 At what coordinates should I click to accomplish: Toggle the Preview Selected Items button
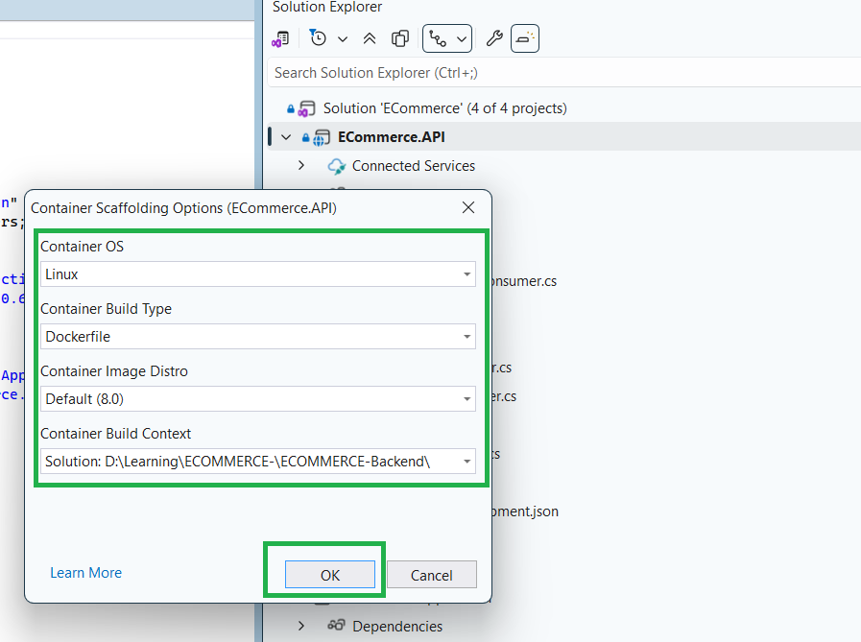click(x=525, y=38)
